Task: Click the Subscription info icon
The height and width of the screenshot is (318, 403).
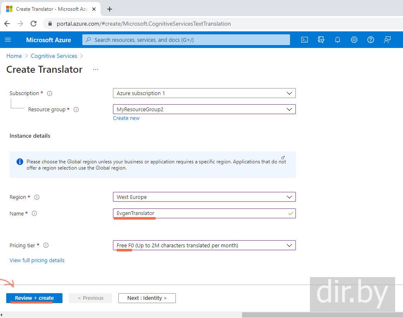Action: [50, 93]
